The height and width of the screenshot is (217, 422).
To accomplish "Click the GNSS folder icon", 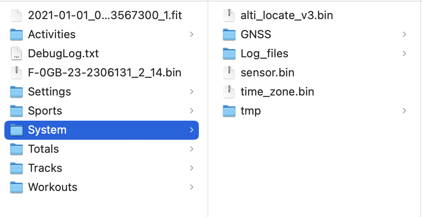I will 229,34.
